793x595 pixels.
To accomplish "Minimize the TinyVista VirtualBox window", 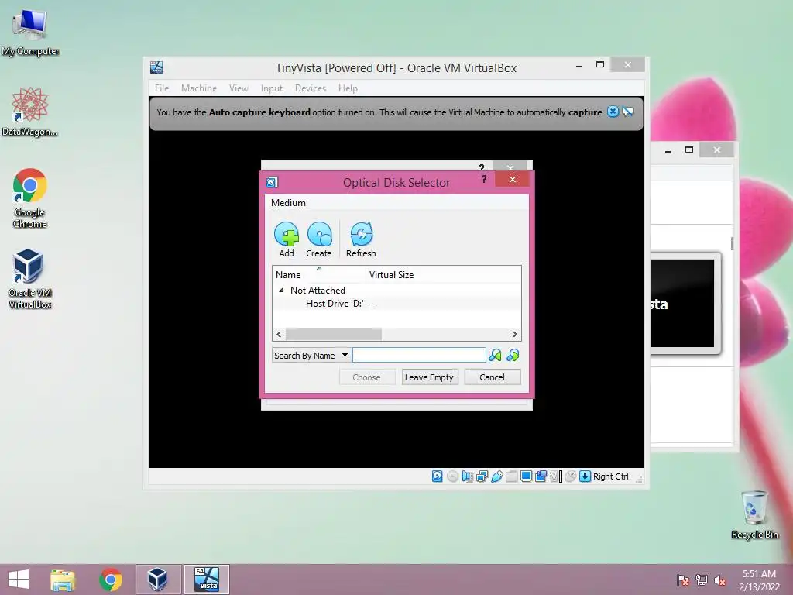I will pos(579,65).
